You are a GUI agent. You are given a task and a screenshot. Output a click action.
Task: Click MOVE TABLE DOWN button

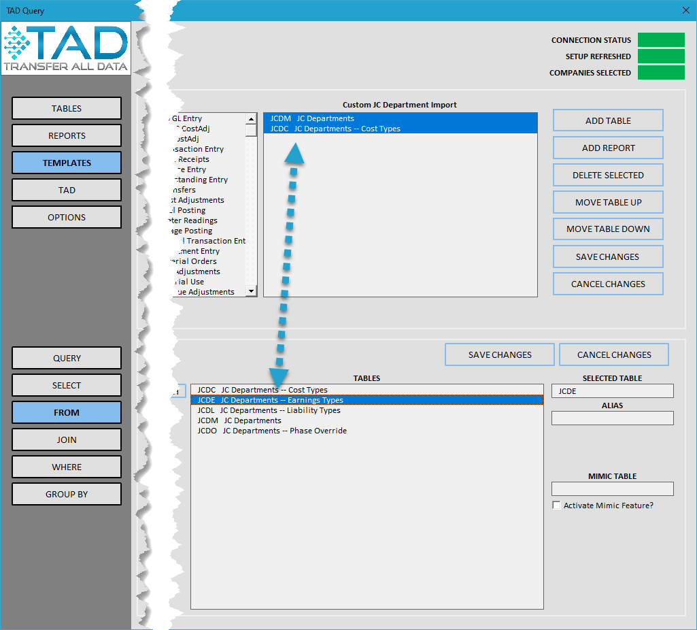[608, 229]
